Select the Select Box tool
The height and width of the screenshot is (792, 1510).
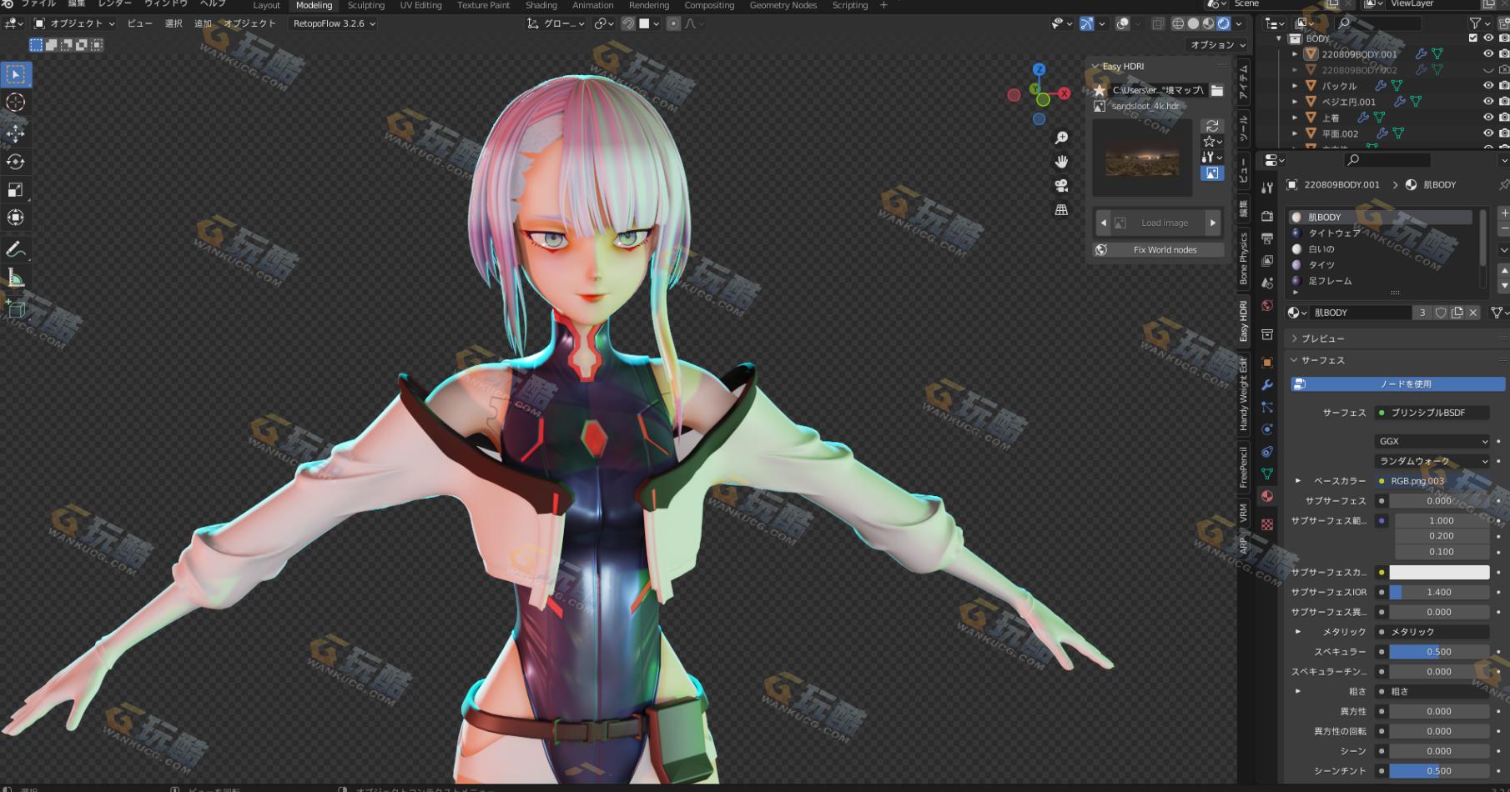16,74
